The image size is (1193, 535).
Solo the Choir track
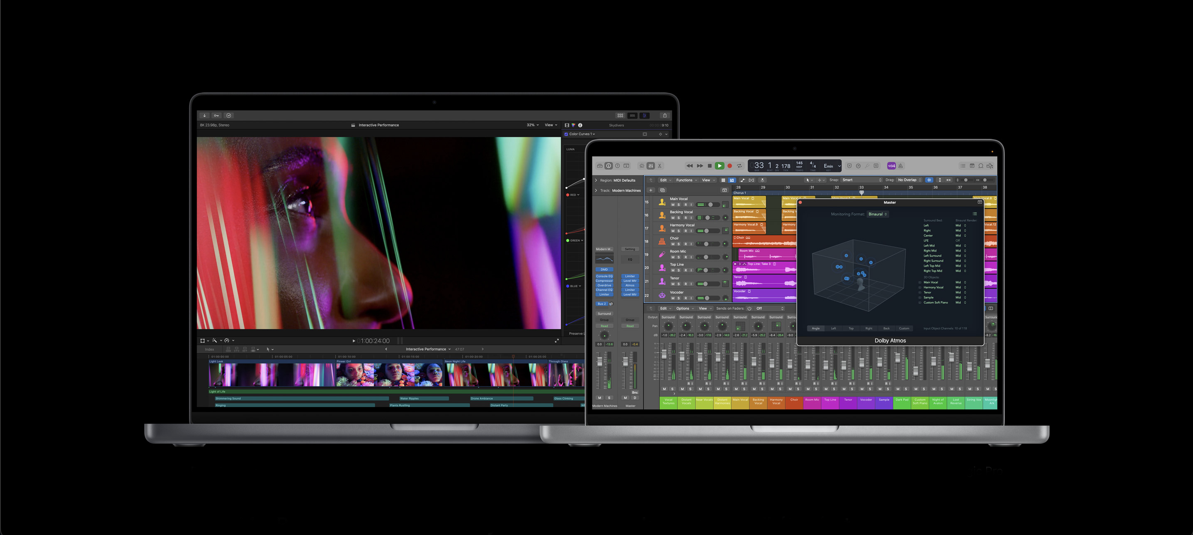[x=679, y=244]
